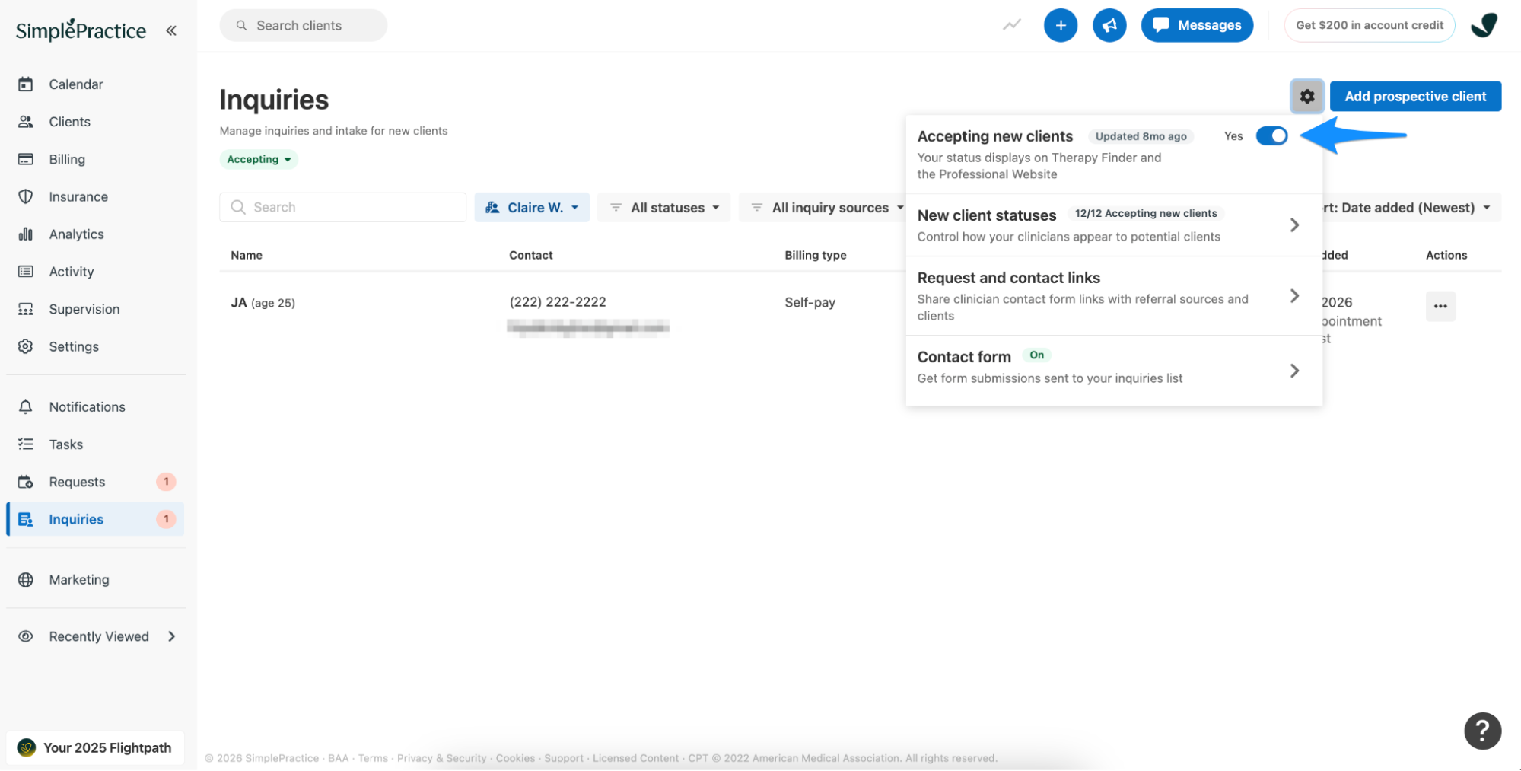Screen dimensions: 1521x771
Task: Click the Clients people icon
Action: coord(25,122)
